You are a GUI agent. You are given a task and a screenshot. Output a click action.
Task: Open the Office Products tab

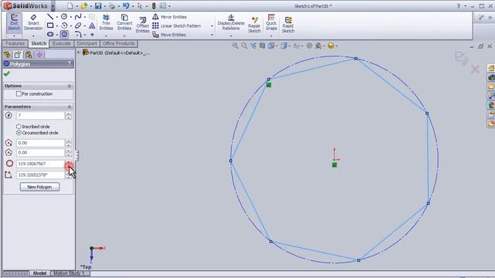coord(118,43)
